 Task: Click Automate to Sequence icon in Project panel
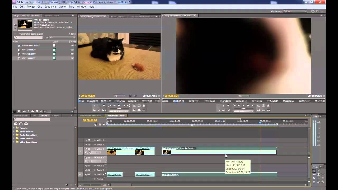[24, 111]
